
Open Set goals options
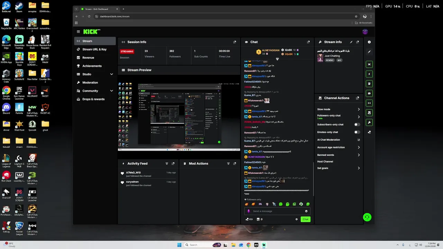click(x=339, y=168)
